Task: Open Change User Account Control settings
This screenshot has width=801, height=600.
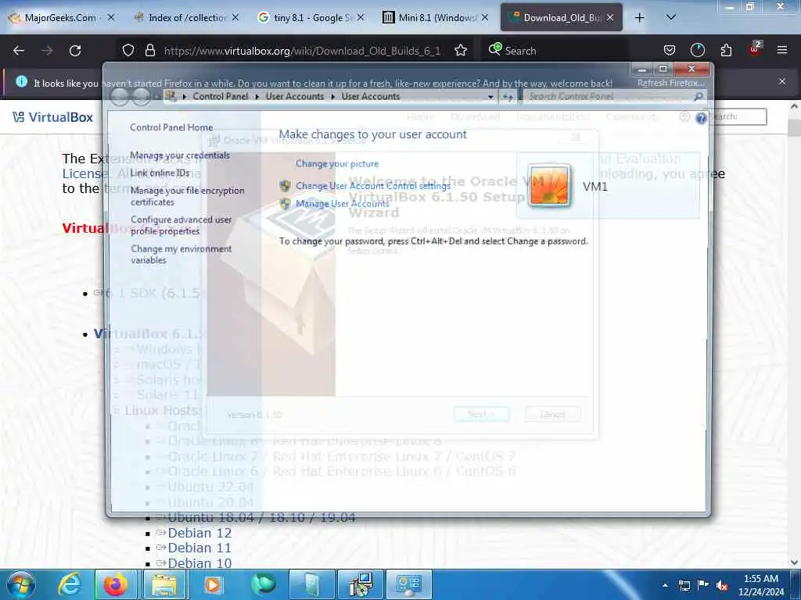Action: click(373, 186)
